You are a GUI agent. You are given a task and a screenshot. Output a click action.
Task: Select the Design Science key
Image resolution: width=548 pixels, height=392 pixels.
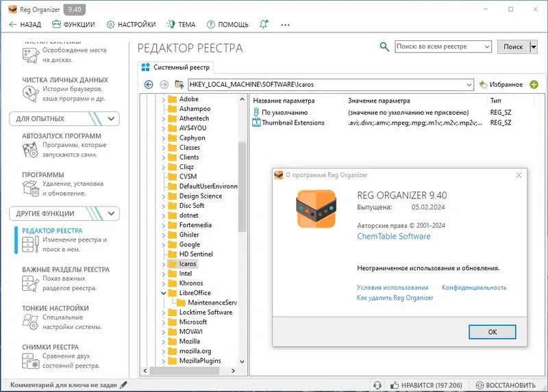201,196
